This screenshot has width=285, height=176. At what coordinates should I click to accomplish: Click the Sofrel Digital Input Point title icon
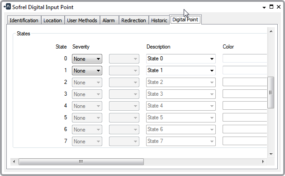[x=7, y=6]
